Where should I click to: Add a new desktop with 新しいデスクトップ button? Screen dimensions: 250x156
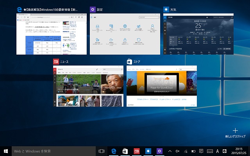pyautogui.click(x=235, y=133)
